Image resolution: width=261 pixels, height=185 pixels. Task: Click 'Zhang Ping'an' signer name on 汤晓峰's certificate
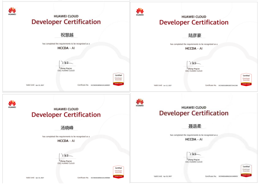[66, 161]
